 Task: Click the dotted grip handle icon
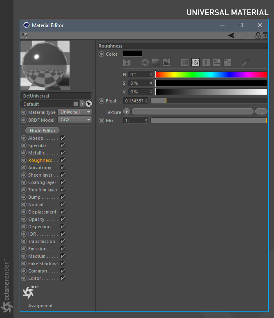[x=25, y=35]
